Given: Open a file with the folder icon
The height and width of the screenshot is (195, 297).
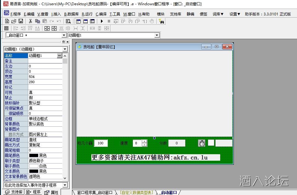Looking at the screenshot, I should pos(13,21).
